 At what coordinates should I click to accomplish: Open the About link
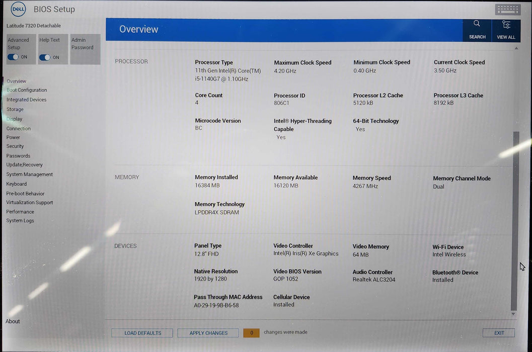tap(13, 322)
